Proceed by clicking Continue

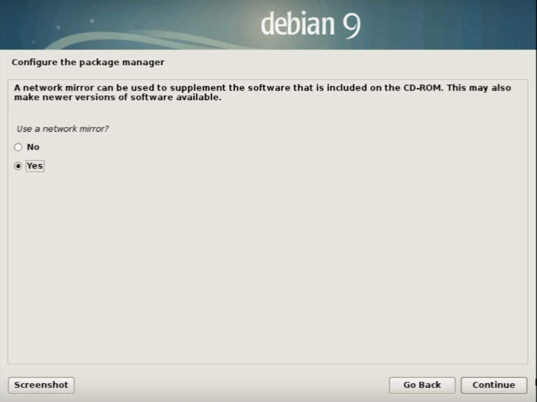[x=493, y=385]
